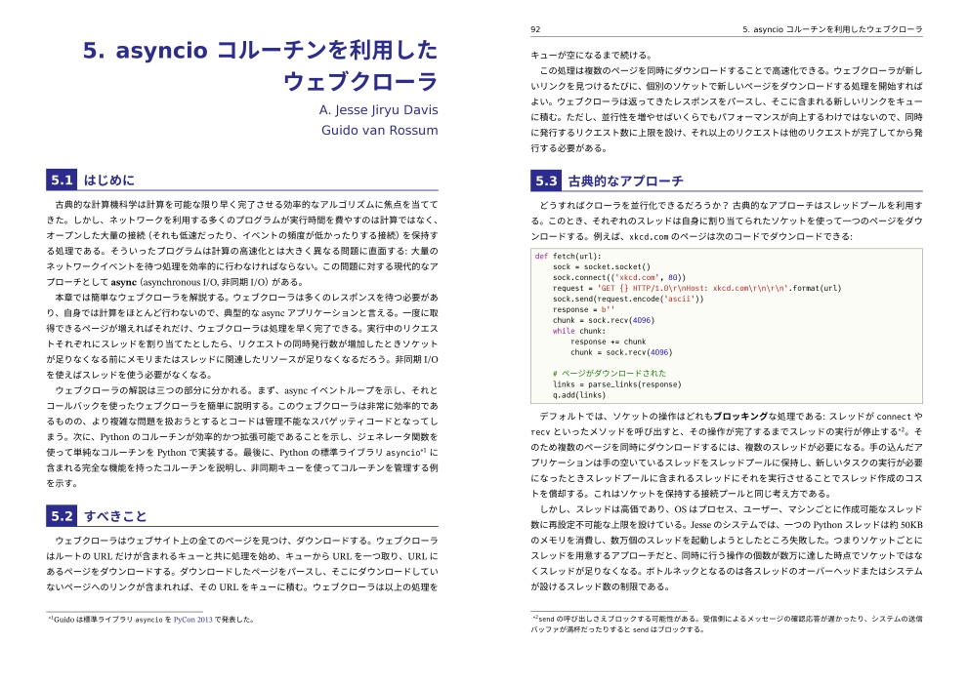Click the すべきこと section heading
This screenshot has height=685, width=969.
click(x=115, y=516)
